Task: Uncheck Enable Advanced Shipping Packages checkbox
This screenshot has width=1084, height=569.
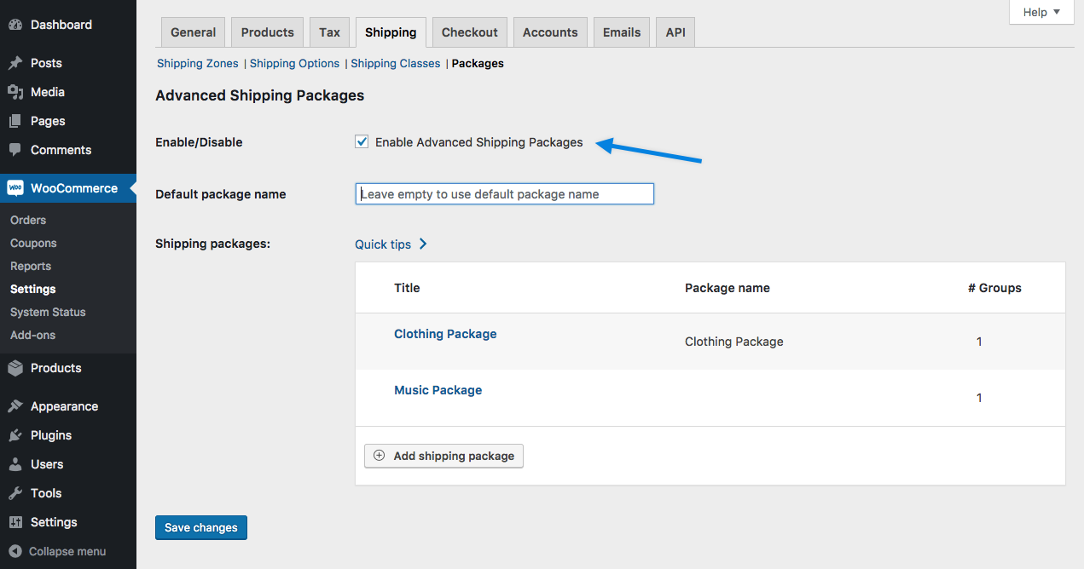Action: pos(362,142)
